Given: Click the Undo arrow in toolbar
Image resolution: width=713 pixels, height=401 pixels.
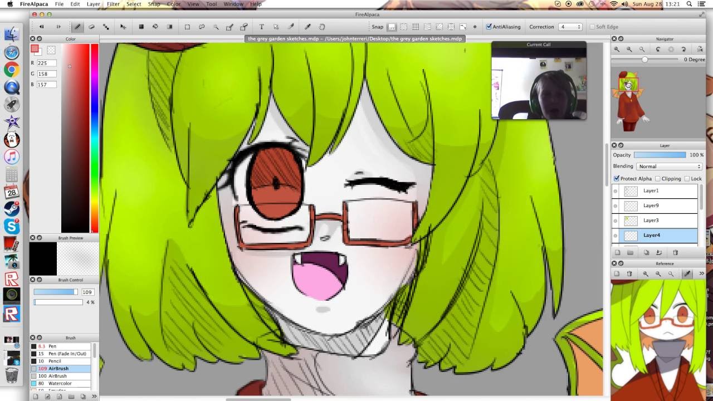Looking at the screenshot, I should (41, 27).
